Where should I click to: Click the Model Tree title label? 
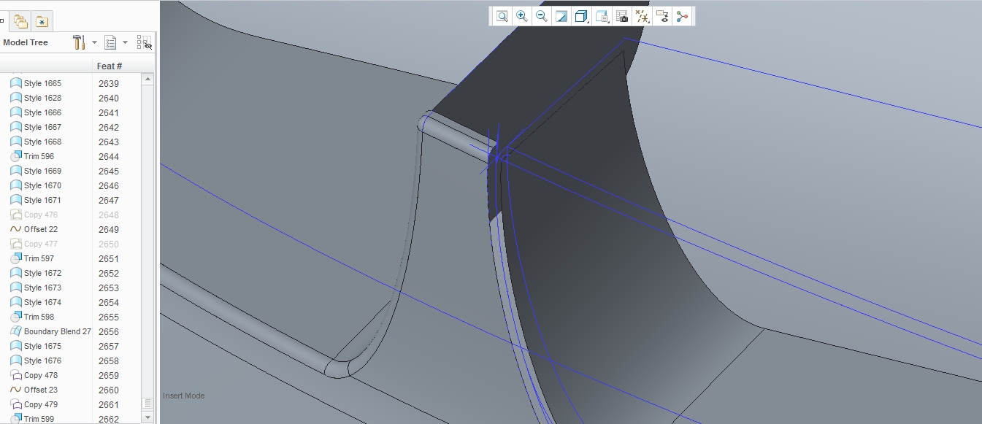point(26,42)
